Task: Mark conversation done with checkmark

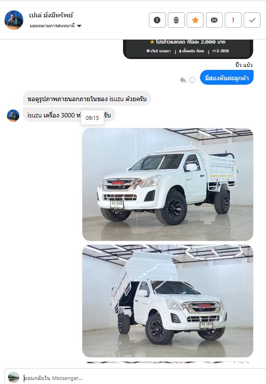Action: (252, 20)
